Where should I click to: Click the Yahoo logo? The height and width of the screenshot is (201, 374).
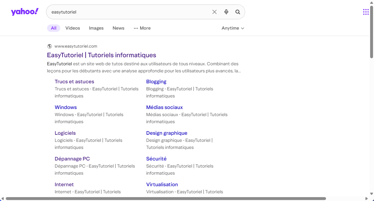[x=25, y=12]
